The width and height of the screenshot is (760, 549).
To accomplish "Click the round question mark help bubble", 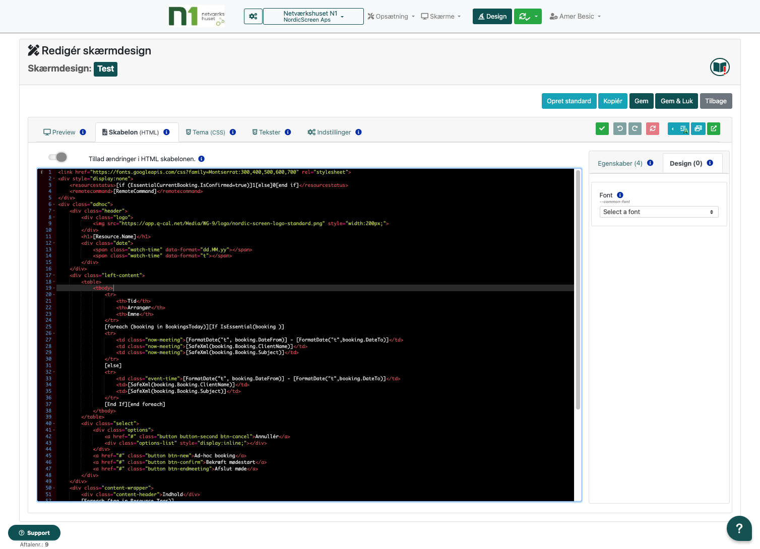I will tap(739, 528).
